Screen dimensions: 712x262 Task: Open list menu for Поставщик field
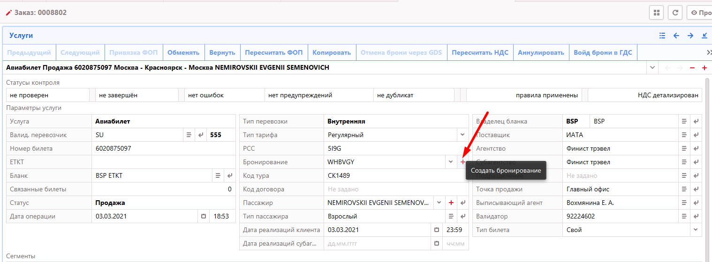tap(685, 135)
